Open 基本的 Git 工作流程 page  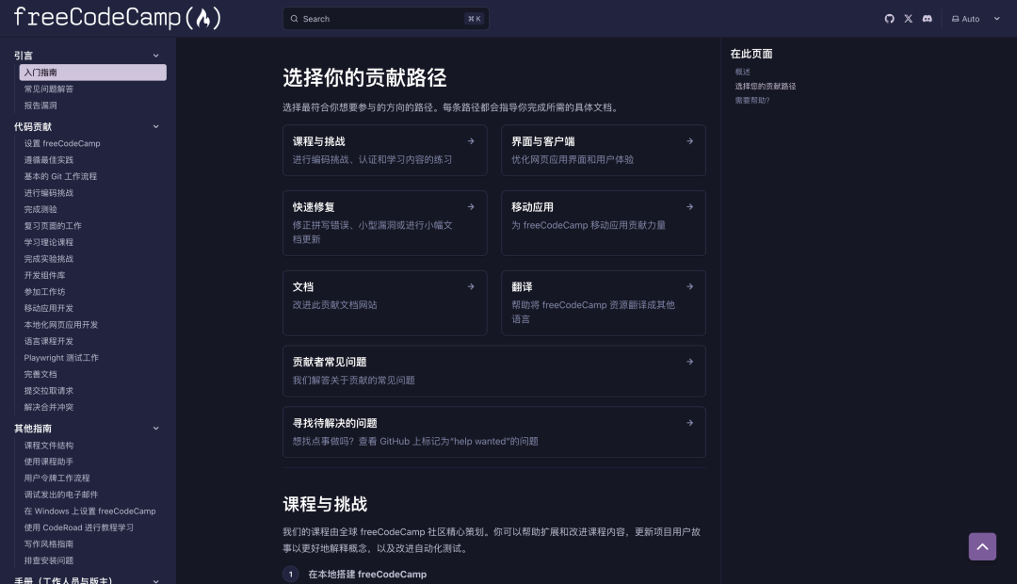pos(60,176)
